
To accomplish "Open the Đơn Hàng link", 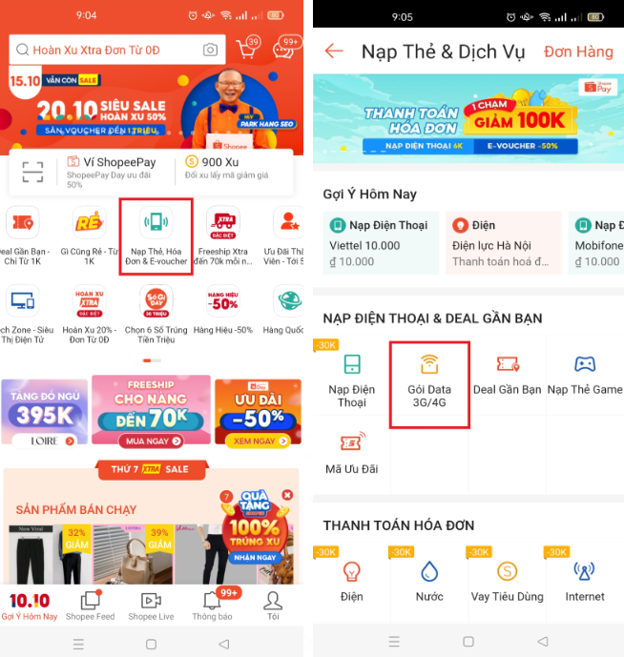I will point(578,51).
